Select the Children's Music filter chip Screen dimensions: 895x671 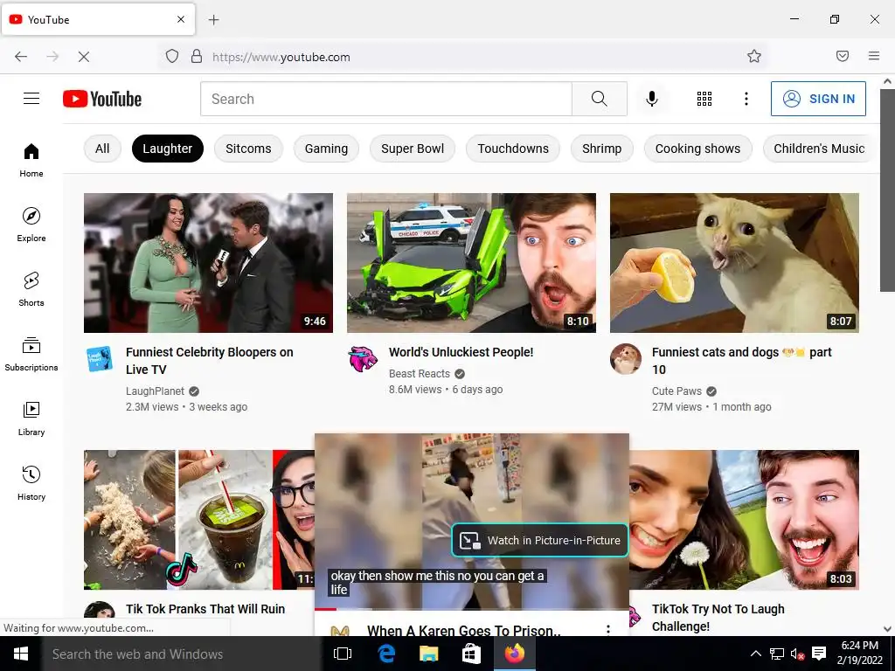point(818,149)
